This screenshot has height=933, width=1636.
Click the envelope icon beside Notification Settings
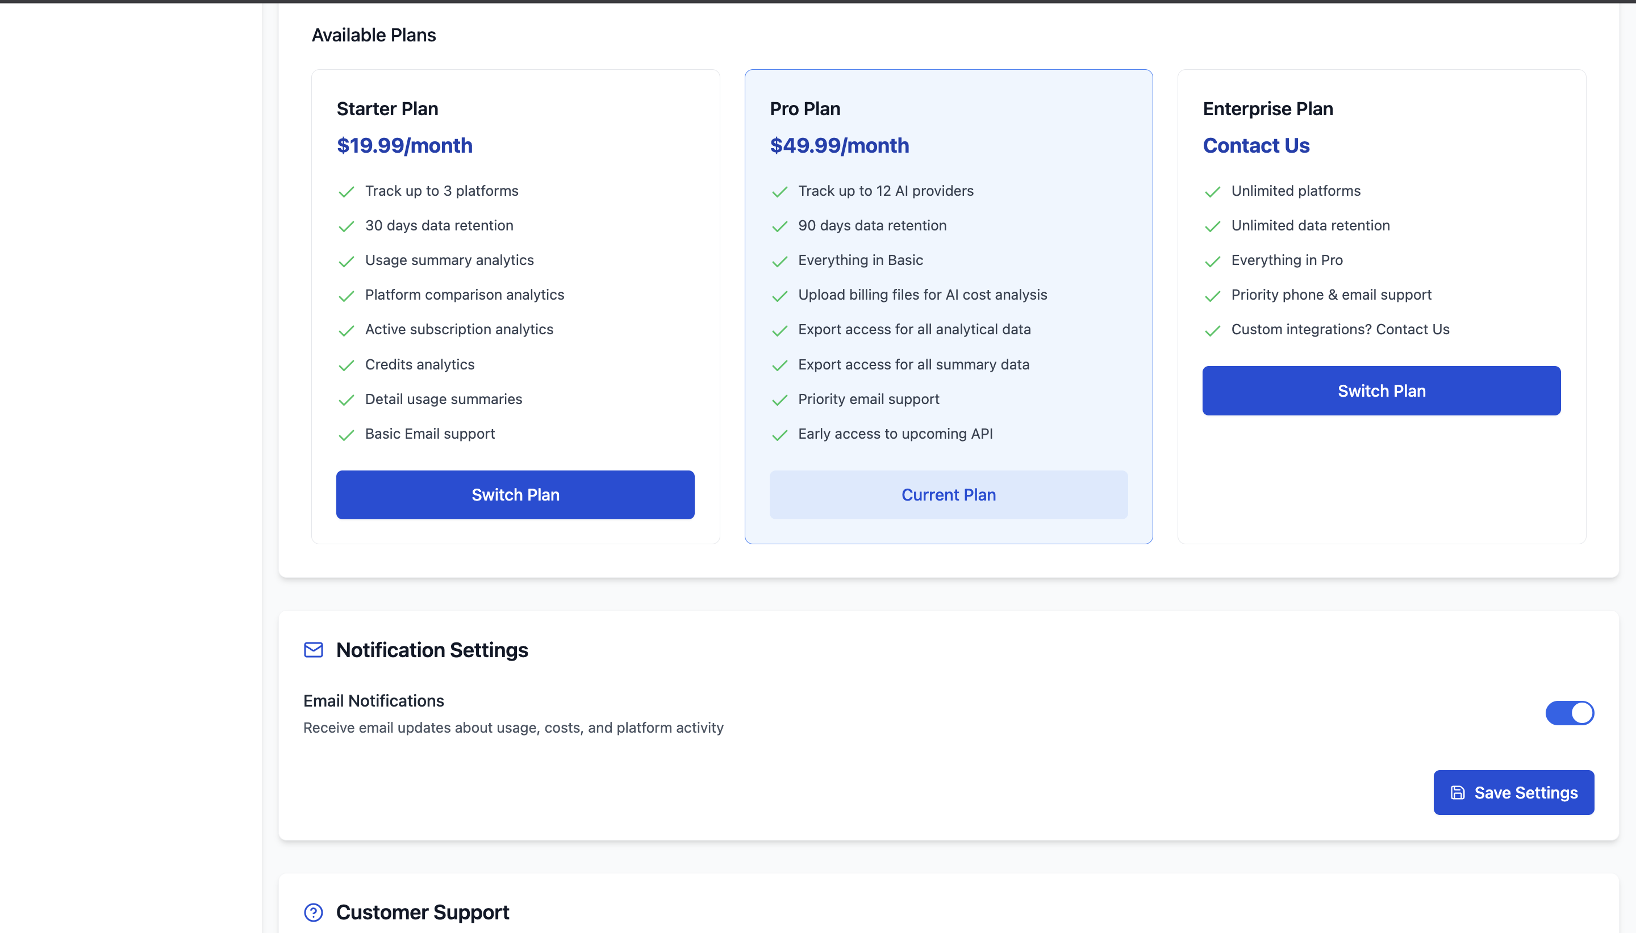click(313, 650)
